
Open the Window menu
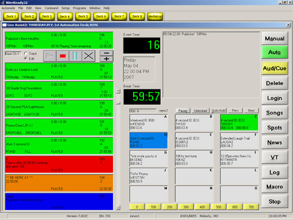95,8
